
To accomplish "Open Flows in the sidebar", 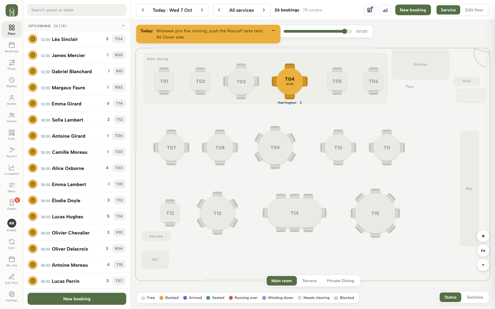I will [x=12, y=65].
